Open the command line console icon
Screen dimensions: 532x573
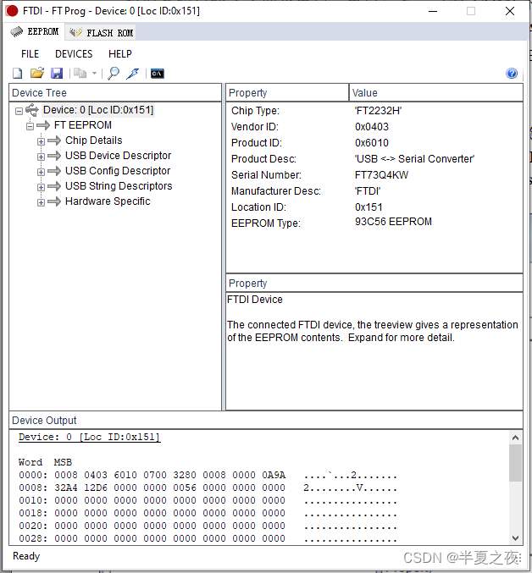click(158, 74)
